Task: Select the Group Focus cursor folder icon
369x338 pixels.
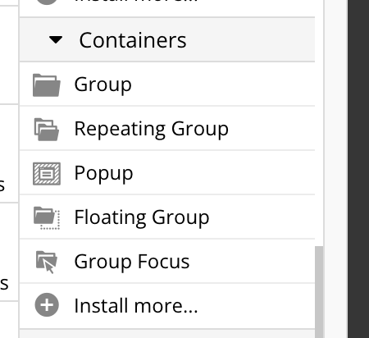Action: (x=47, y=262)
